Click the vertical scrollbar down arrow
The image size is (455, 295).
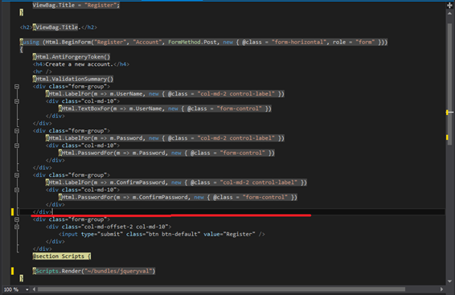pos(449,281)
